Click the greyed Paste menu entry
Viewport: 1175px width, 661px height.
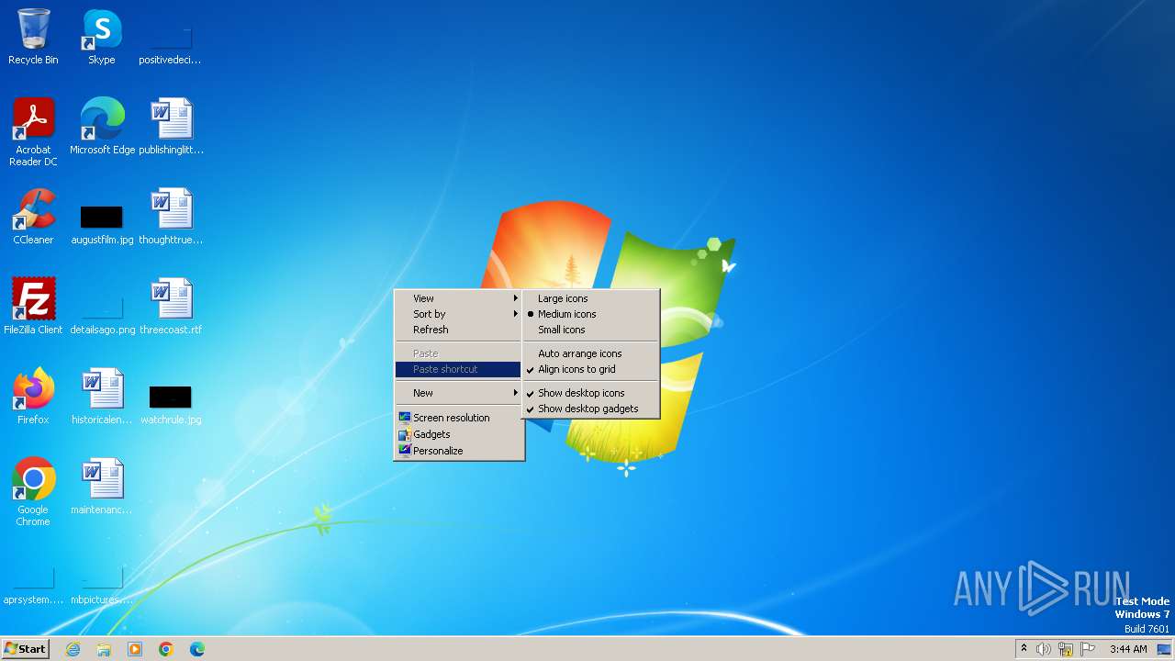click(458, 353)
